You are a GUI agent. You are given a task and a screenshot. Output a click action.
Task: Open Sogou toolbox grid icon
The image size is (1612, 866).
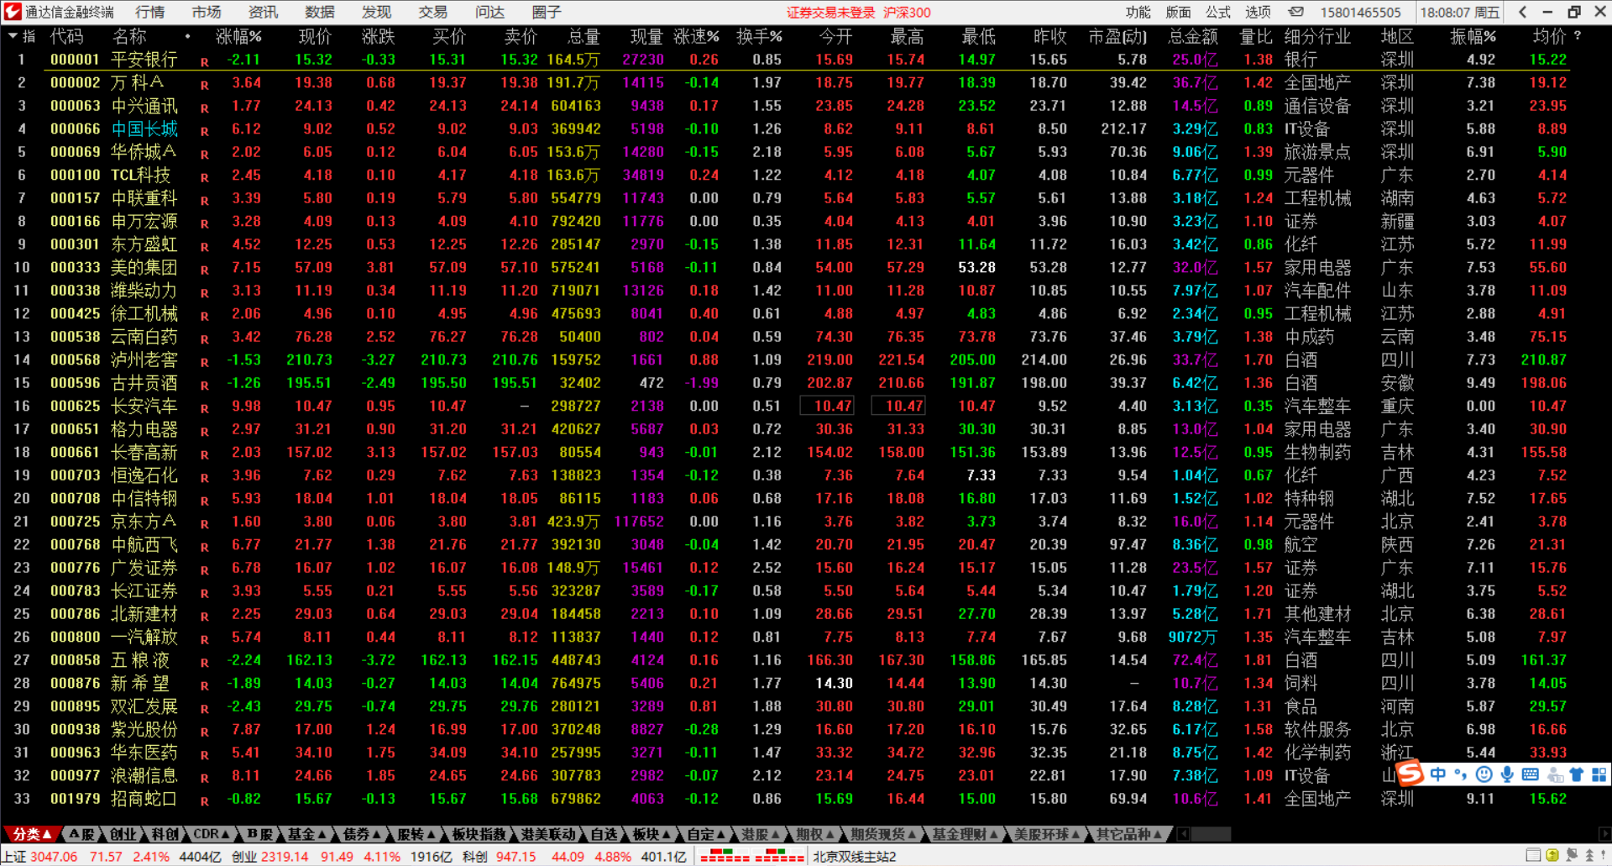1599,774
